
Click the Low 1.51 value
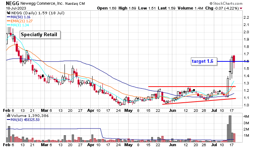point(147,8)
